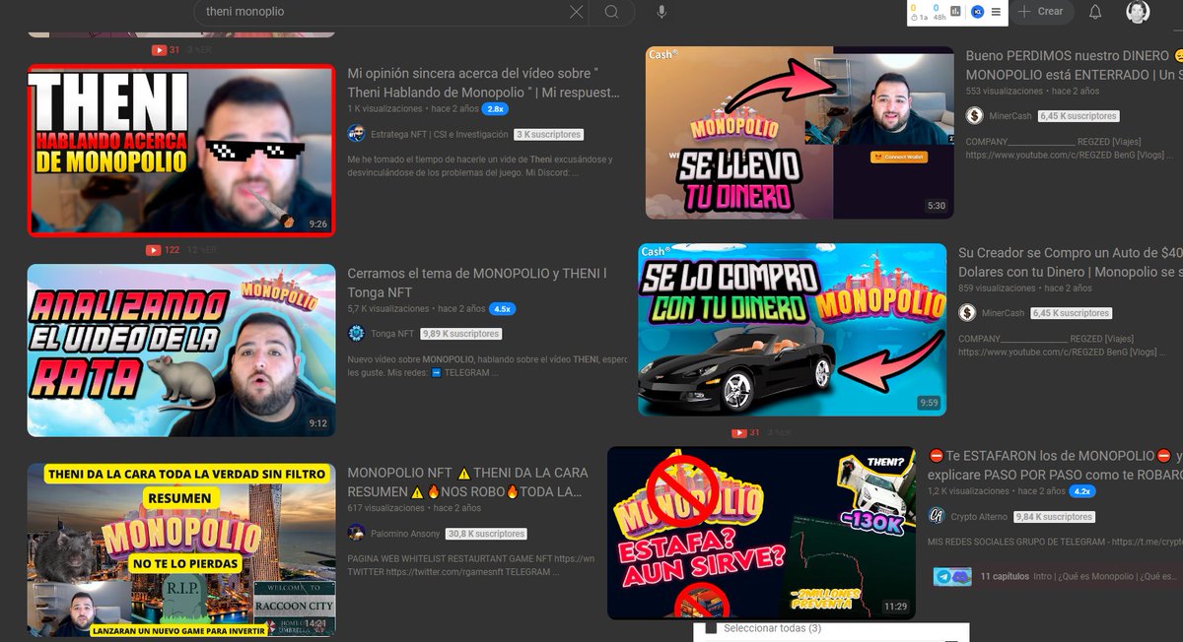
Task: Click the 4.5x multiplier badge
Action: (502, 308)
